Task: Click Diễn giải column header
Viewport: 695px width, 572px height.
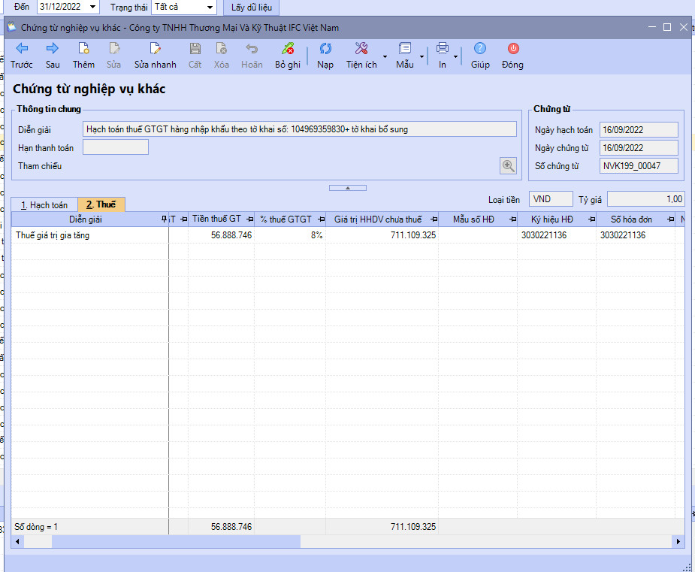Action: pyautogui.click(x=86, y=219)
